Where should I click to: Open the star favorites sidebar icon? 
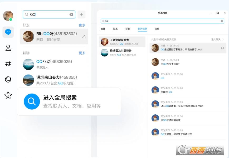8,95
